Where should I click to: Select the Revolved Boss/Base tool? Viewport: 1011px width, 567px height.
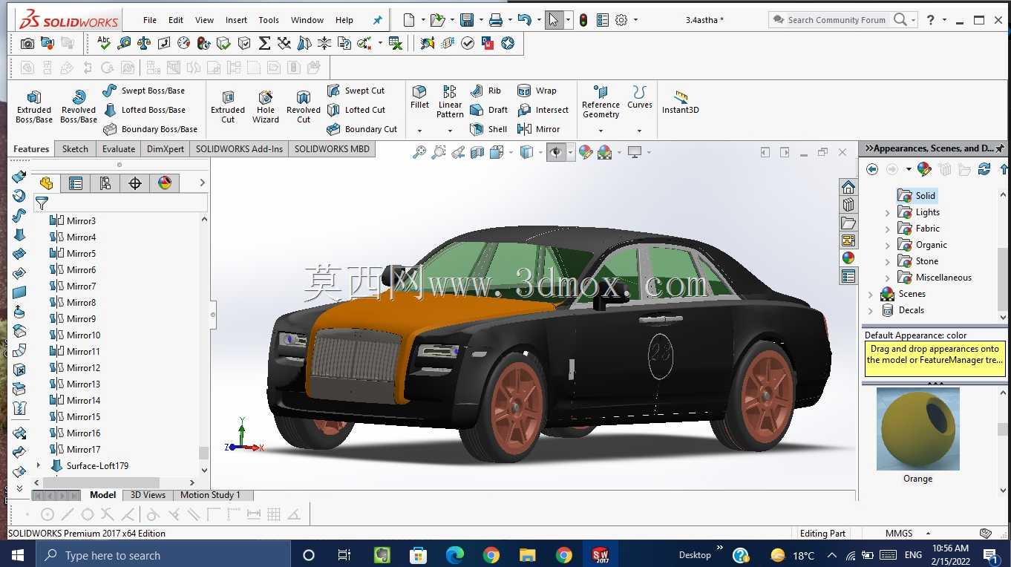(x=79, y=106)
